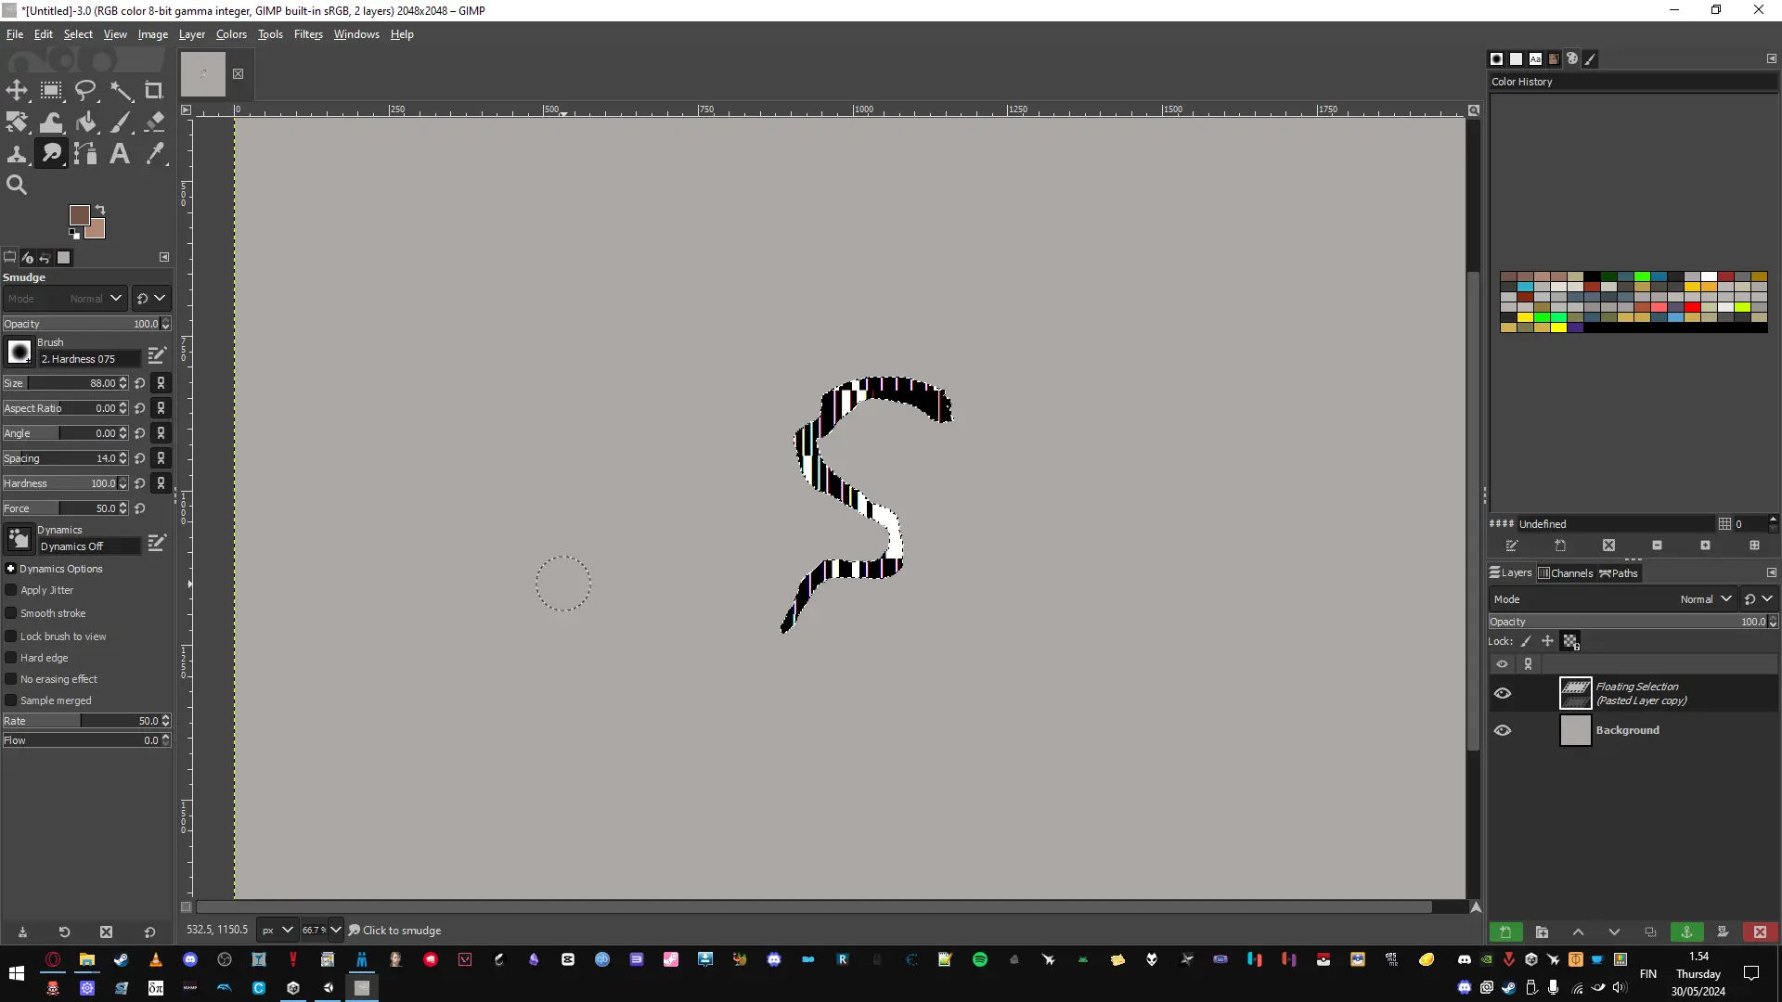Select the Paths tool

85,153
